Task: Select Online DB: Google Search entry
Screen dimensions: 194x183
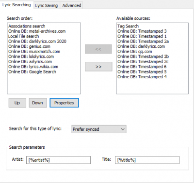Action: (x=32, y=71)
